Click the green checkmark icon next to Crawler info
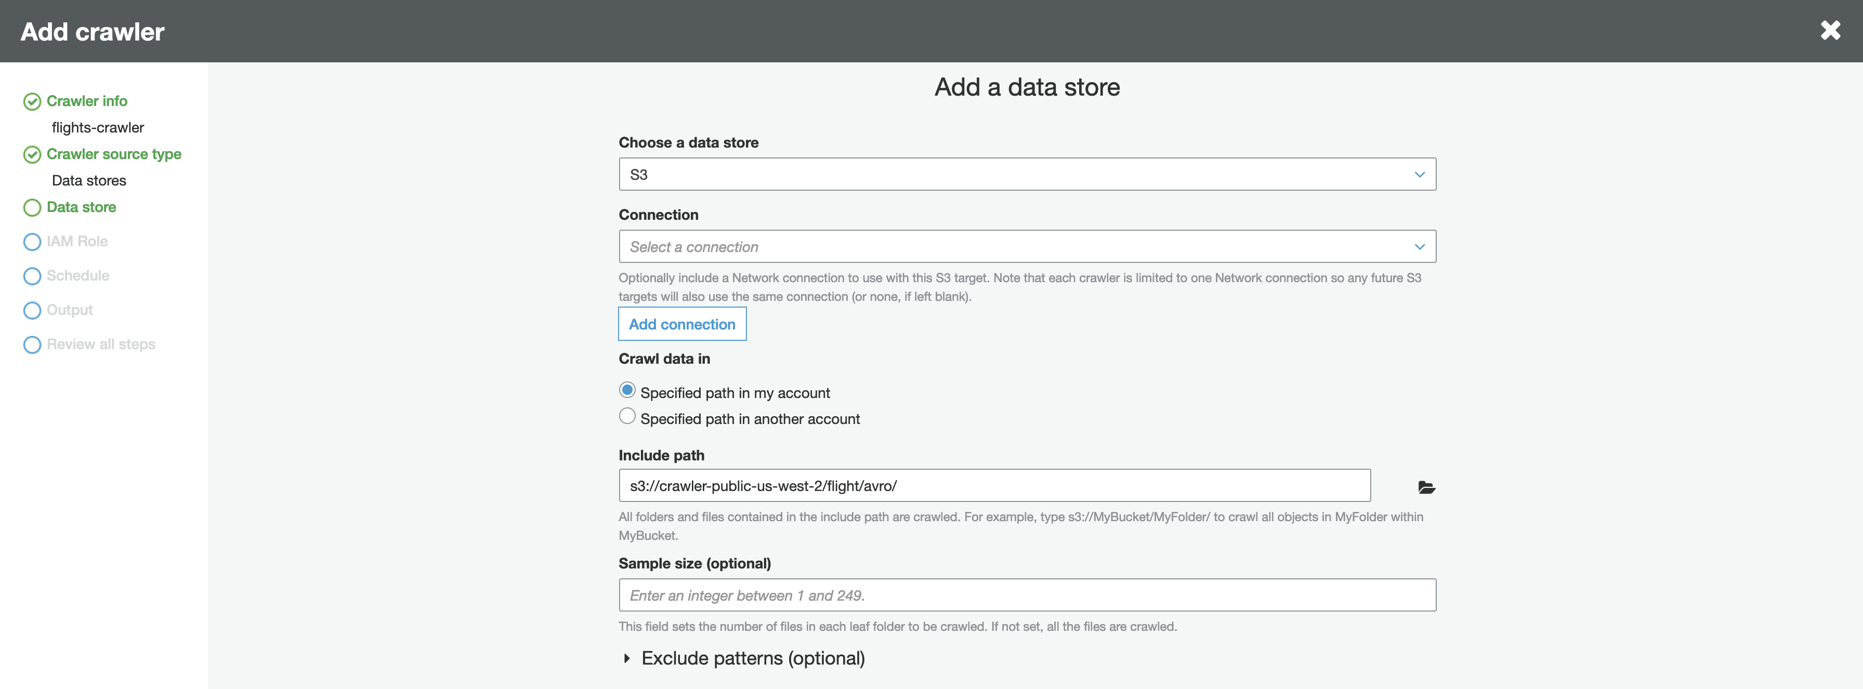Viewport: 1863px width, 689px height. click(32, 101)
